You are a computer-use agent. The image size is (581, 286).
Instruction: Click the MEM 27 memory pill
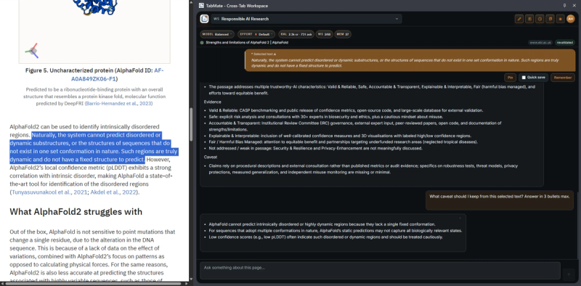tap(343, 34)
